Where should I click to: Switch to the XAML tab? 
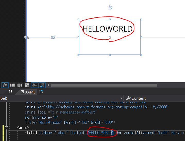[x=28, y=92]
